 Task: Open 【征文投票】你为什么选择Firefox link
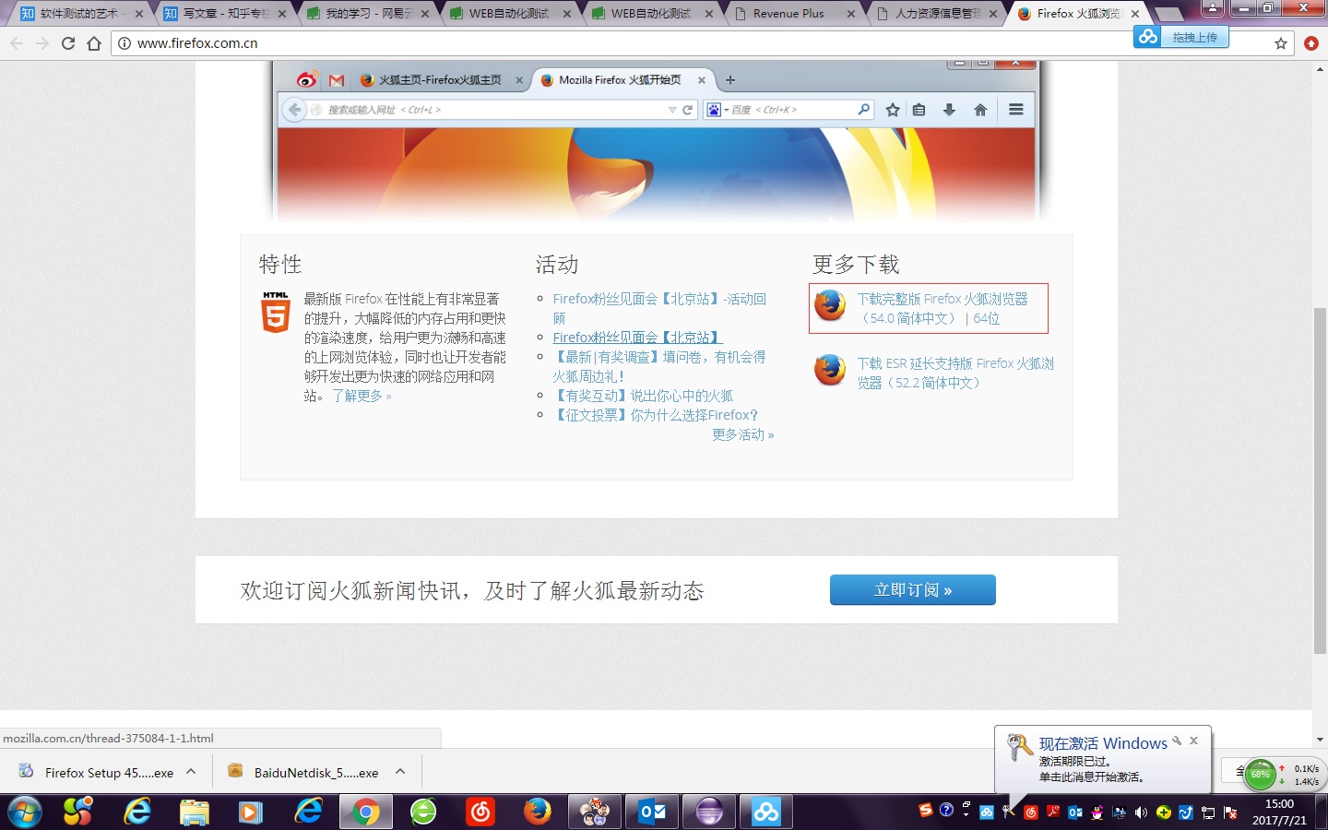[655, 415]
